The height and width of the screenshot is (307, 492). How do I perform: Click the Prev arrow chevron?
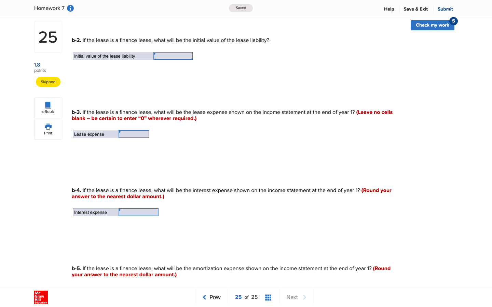204,297
